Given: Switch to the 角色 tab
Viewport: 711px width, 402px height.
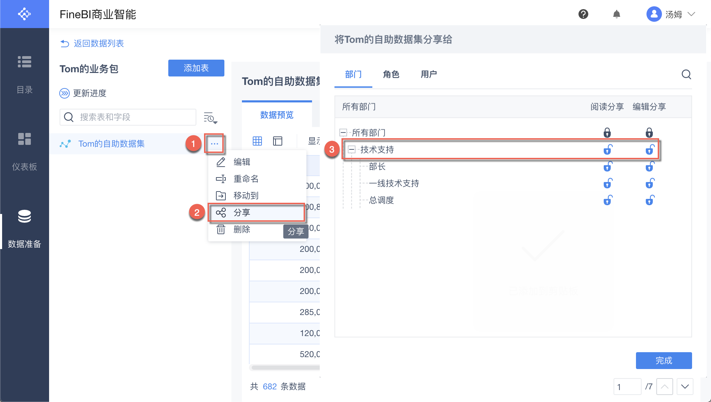Looking at the screenshot, I should pos(391,74).
